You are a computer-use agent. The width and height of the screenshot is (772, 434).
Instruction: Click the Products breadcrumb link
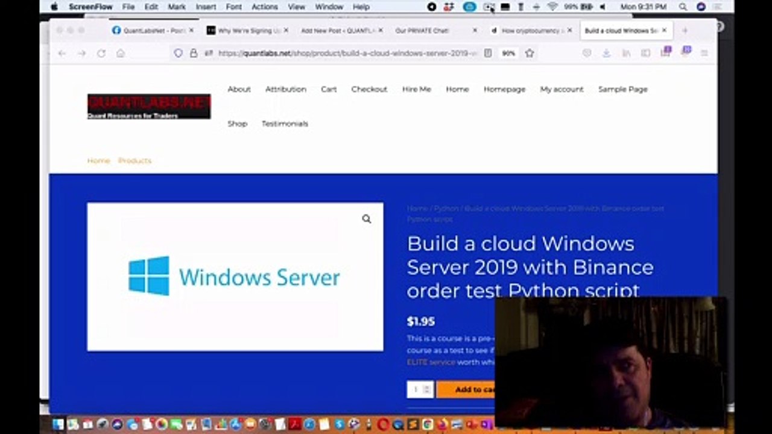click(x=134, y=161)
